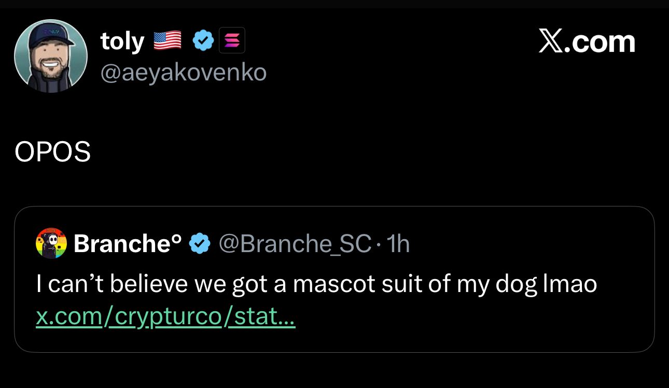The height and width of the screenshot is (388, 669).
Task: Click toly's blue verified checkmark badge
Action: (204, 40)
